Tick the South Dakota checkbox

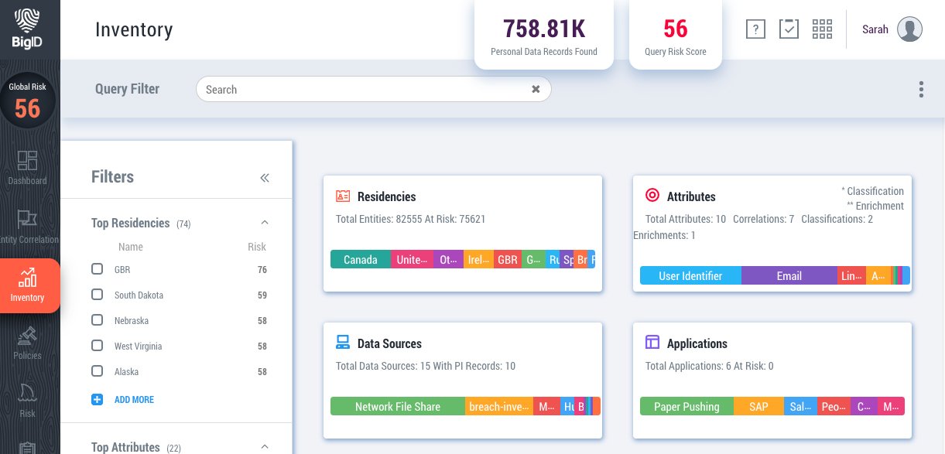pos(97,295)
